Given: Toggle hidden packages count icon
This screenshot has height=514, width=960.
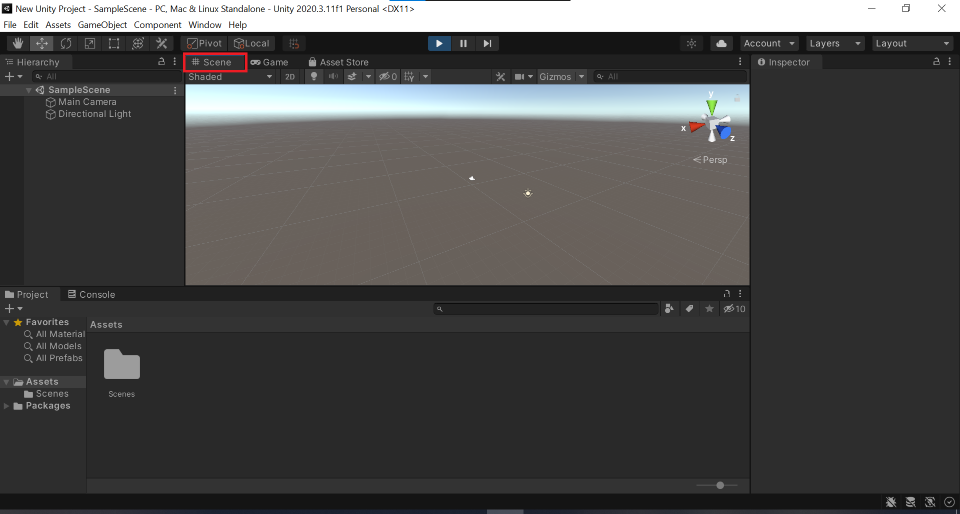Looking at the screenshot, I should (734, 309).
